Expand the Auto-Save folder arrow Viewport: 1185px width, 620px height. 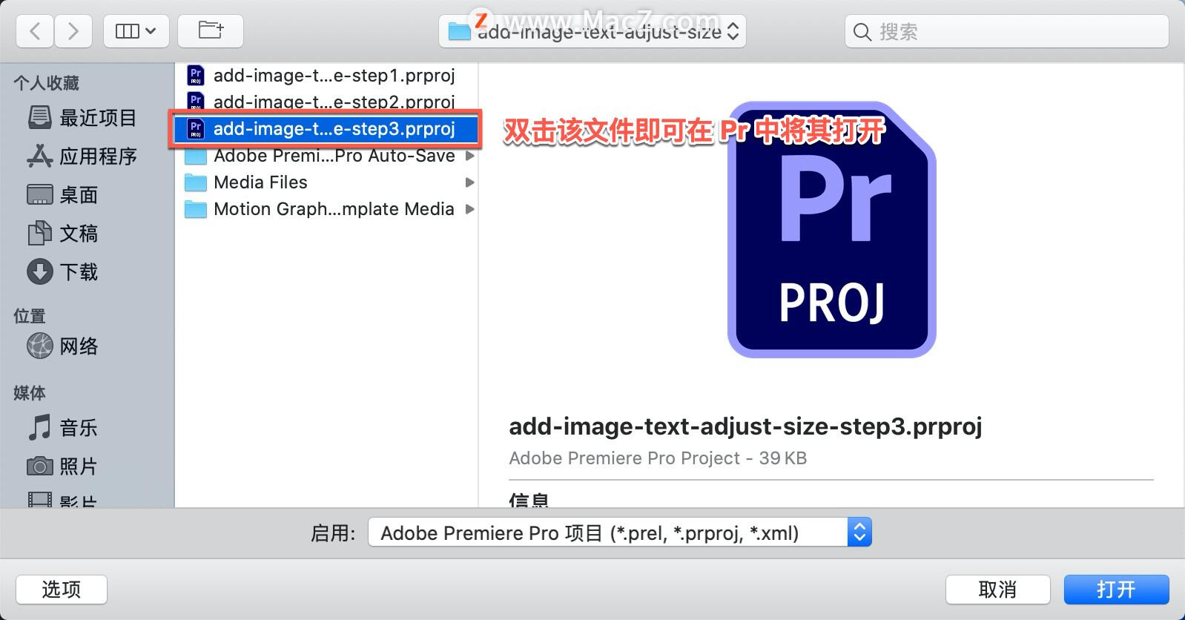(469, 156)
